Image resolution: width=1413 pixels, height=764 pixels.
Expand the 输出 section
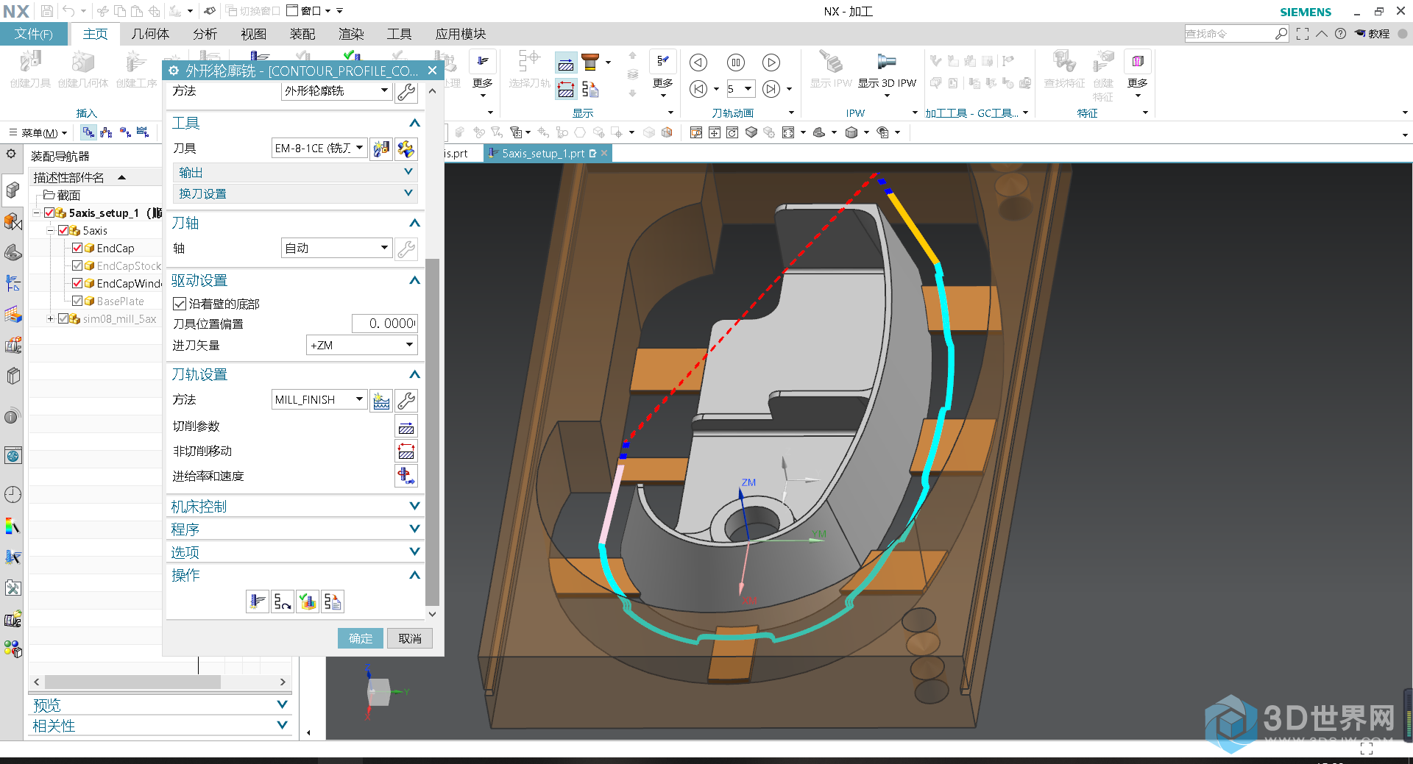296,172
